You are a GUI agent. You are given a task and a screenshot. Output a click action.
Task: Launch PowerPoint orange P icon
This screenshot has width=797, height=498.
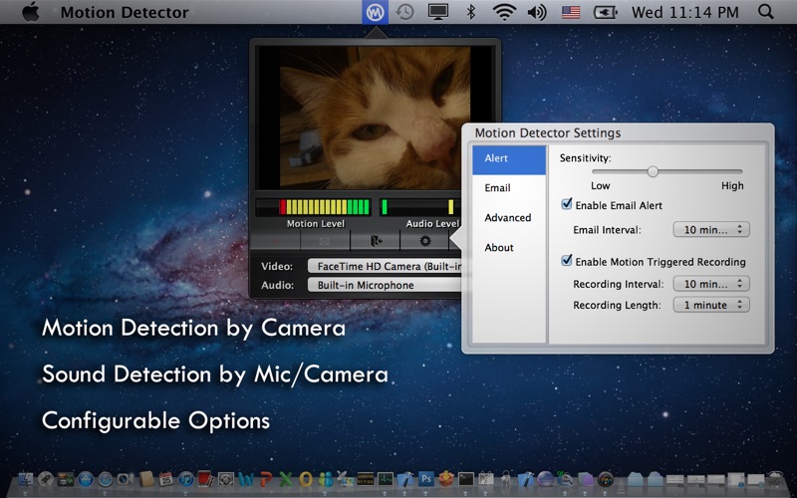(266, 479)
